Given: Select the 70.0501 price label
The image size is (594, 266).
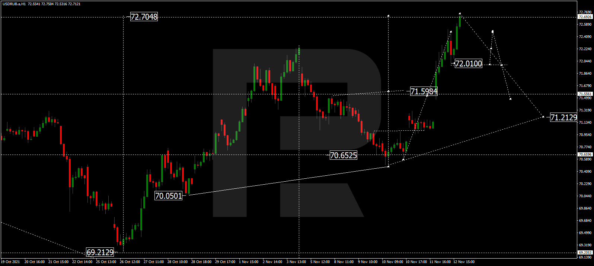Looking at the screenshot, I should (169, 196).
